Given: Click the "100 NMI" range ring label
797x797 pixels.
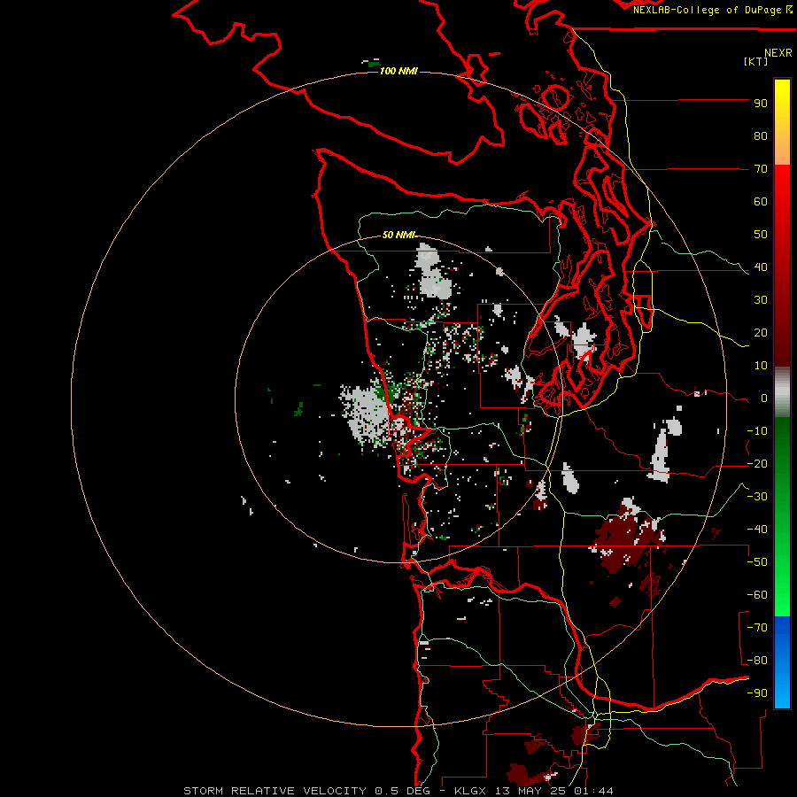Looking at the screenshot, I should tap(398, 71).
